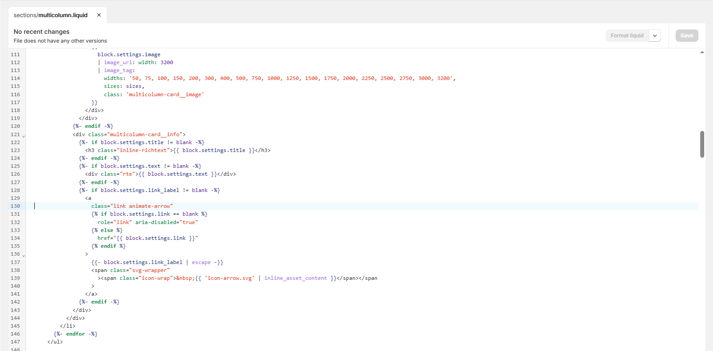Click the 'icon-arrow.svg' string on line 139

point(229,278)
